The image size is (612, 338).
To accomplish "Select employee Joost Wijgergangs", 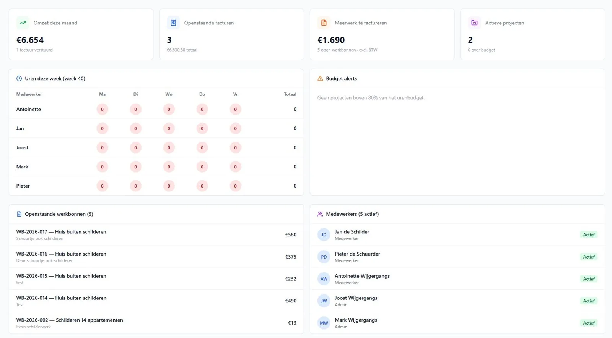I will coord(457,301).
